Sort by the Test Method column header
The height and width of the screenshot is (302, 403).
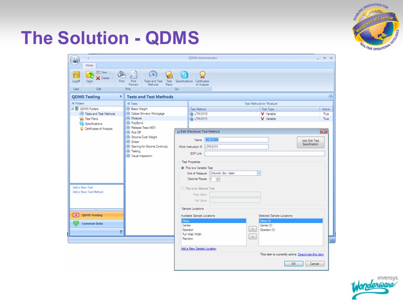[224, 109]
